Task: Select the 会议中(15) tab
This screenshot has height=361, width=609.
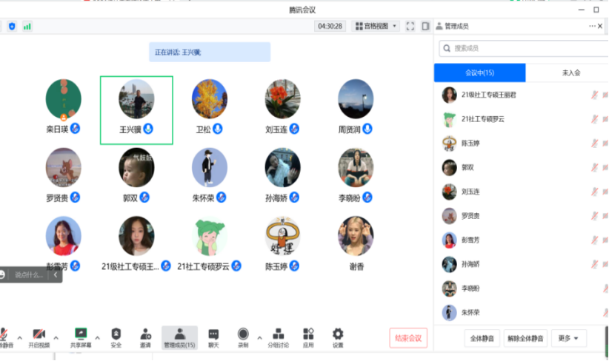Action: point(479,72)
